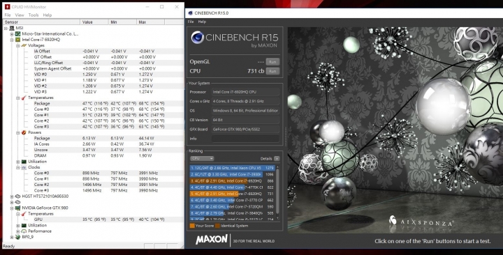Select the GPU temperature row
The width and height of the screenshot is (503, 255).
click(x=94, y=219)
